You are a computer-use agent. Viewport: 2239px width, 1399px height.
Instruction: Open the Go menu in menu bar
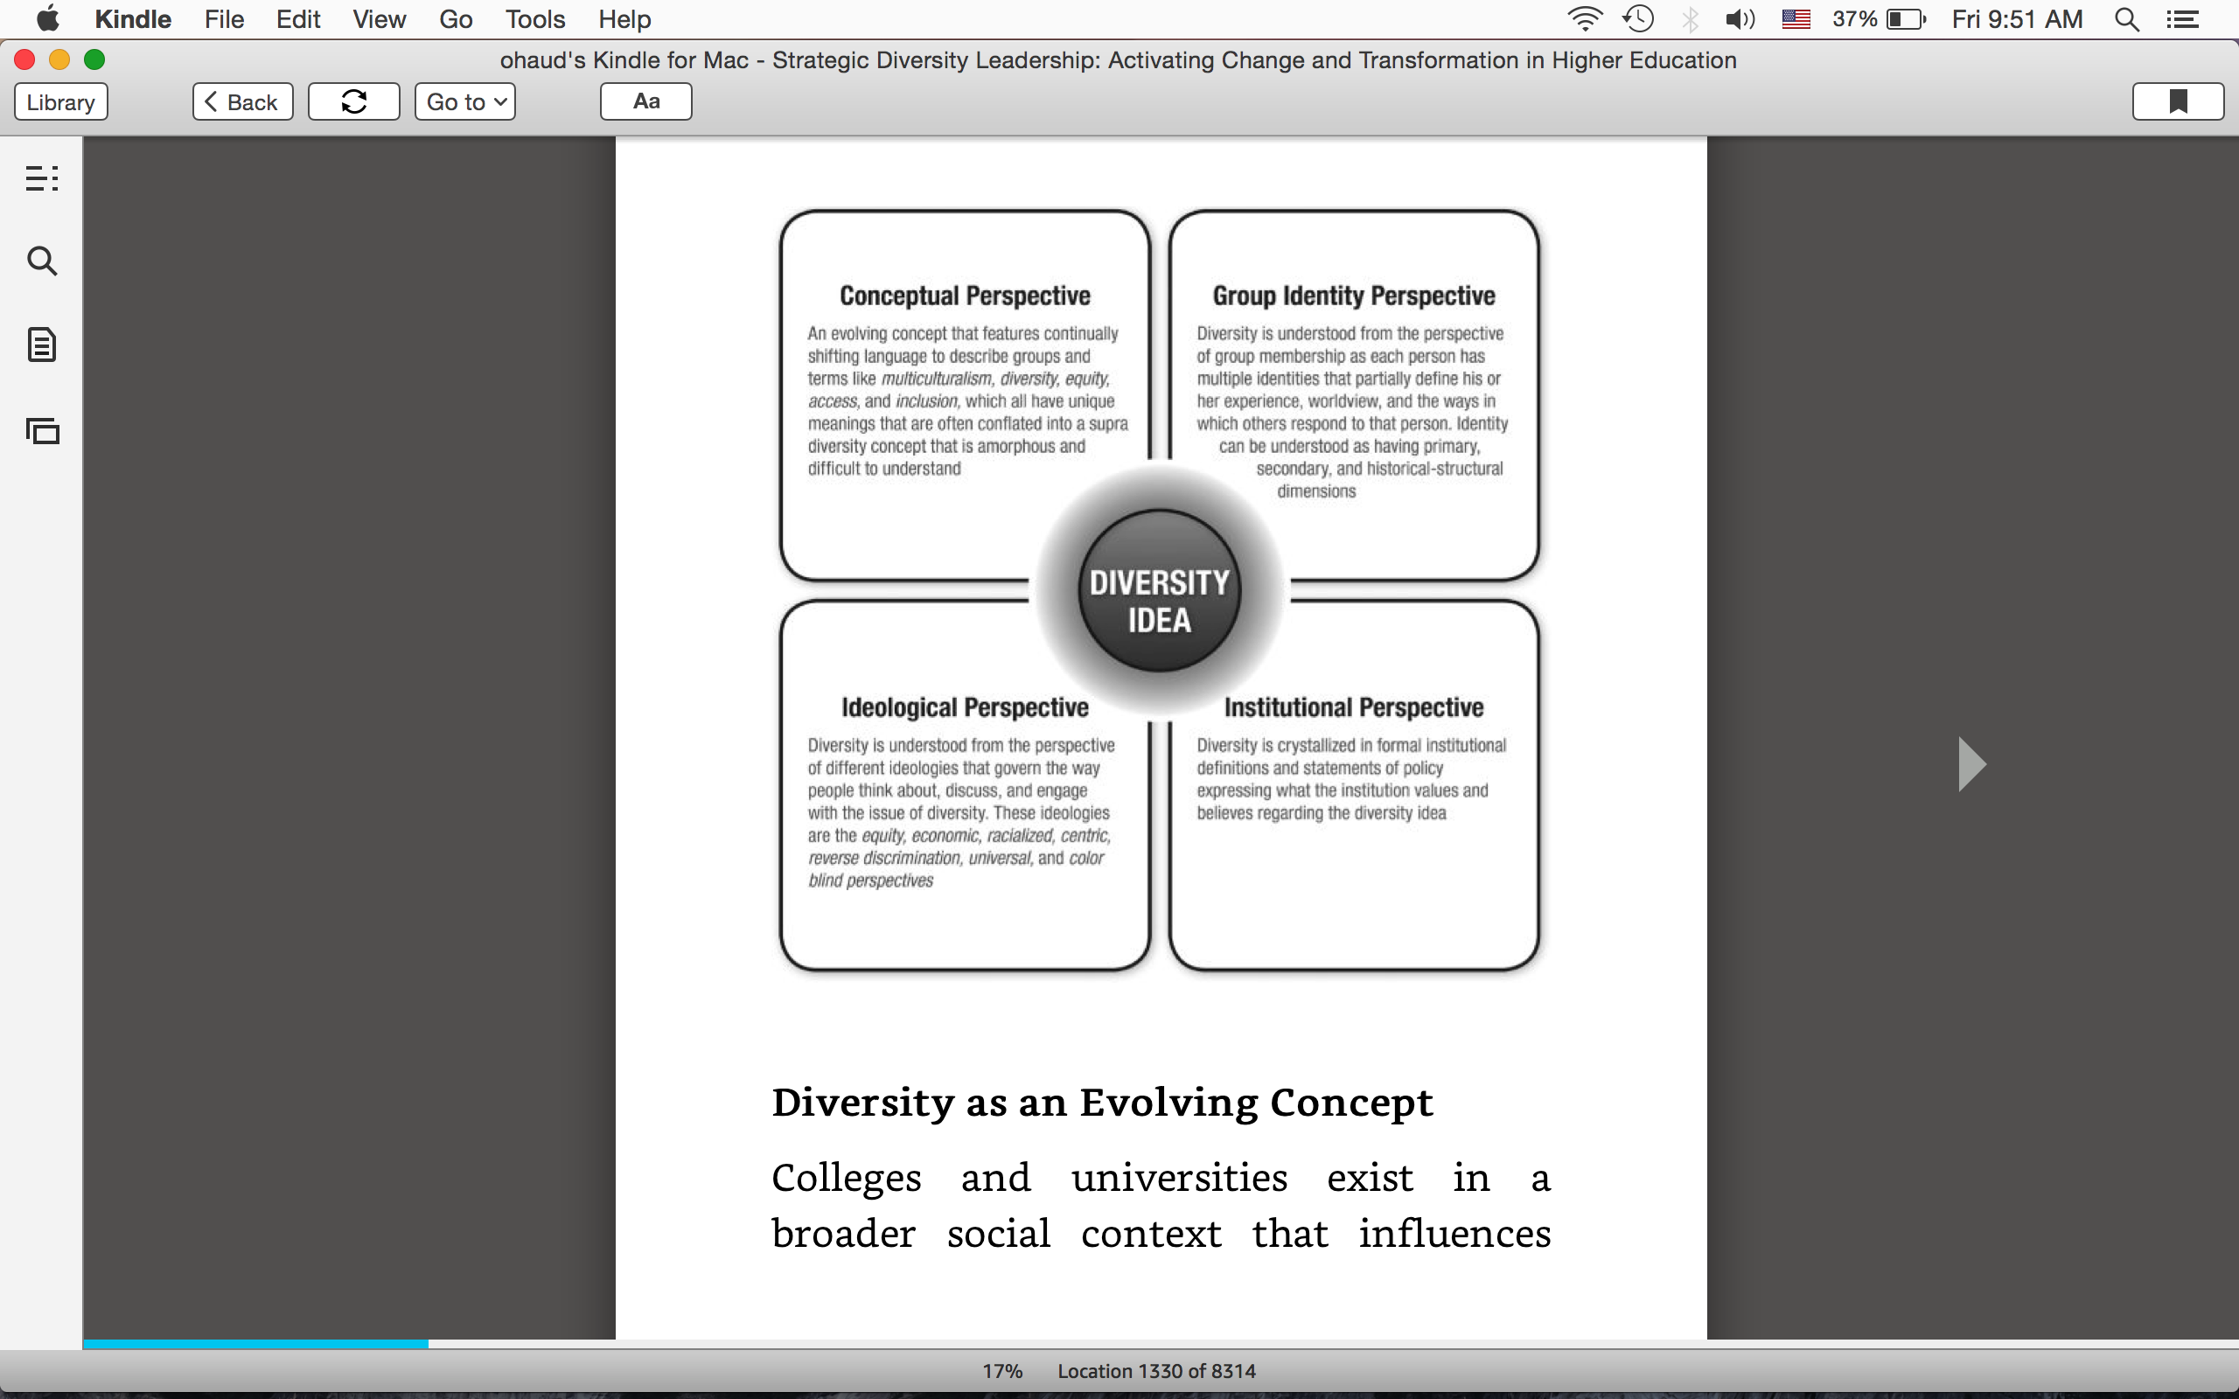tap(455, 19)
